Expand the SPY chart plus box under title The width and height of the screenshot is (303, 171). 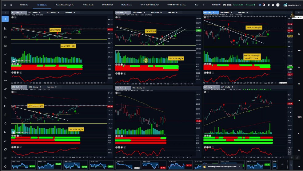(15, 17)
